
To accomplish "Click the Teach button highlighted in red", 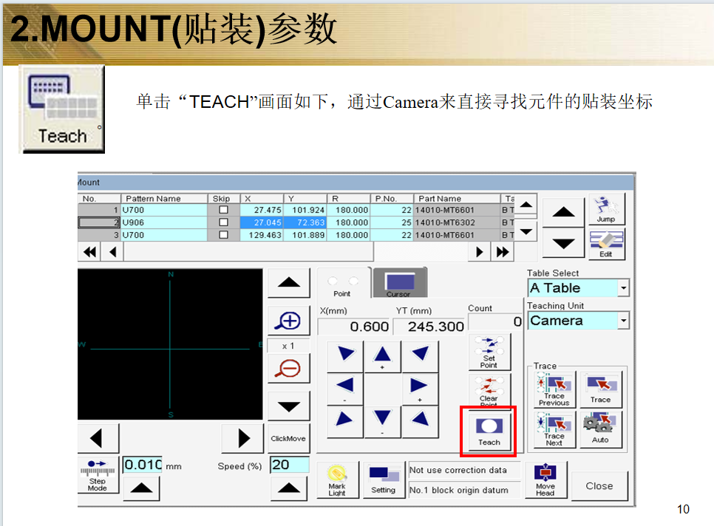I will pos(489,431).
